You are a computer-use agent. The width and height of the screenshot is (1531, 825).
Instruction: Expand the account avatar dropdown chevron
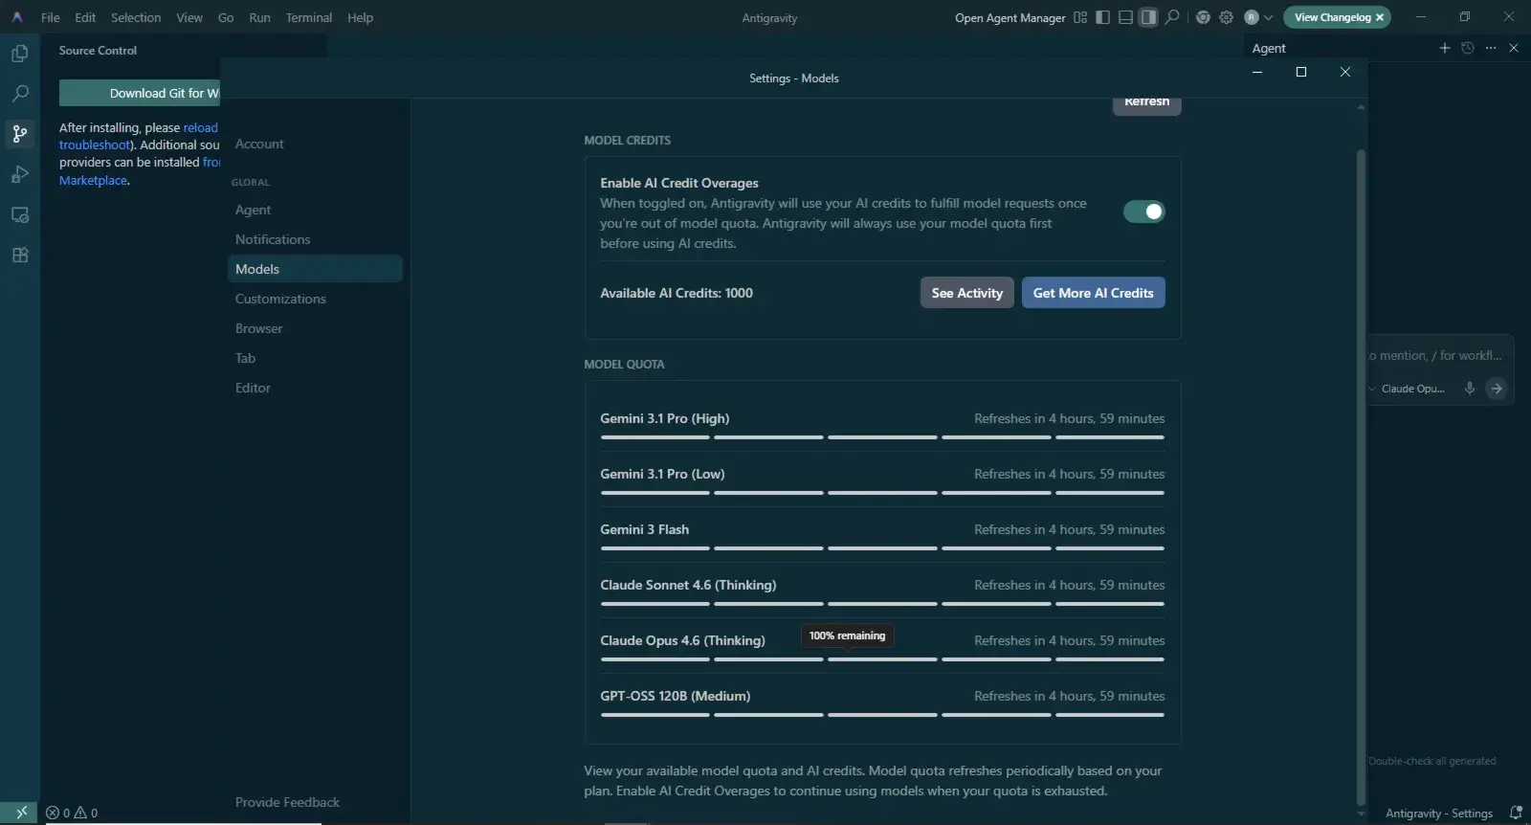(1269, 17)
